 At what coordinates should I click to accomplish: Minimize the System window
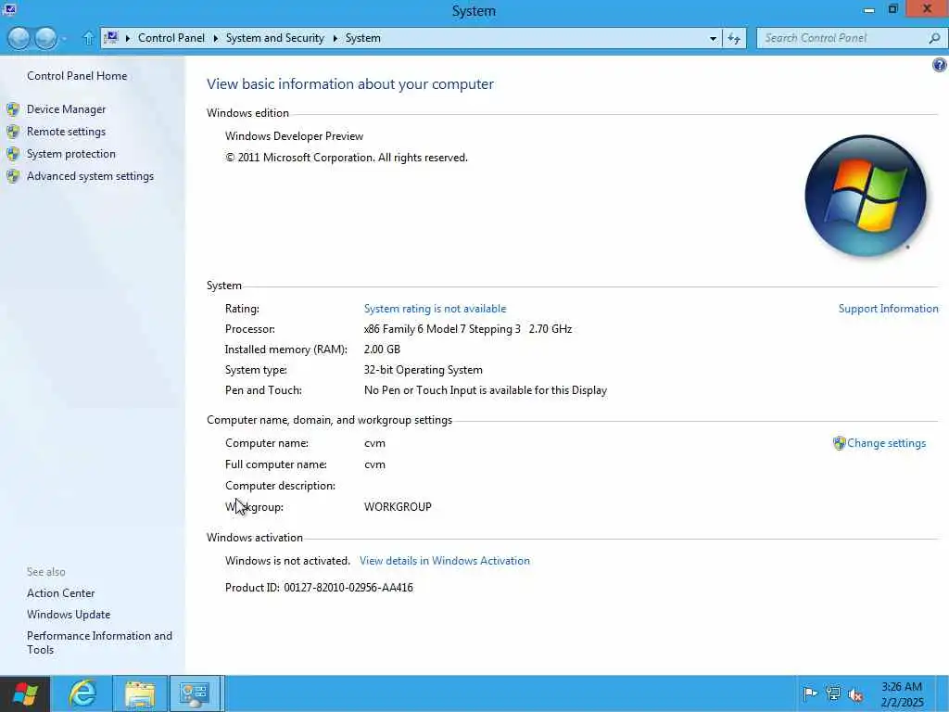click(x=869, y=9)
